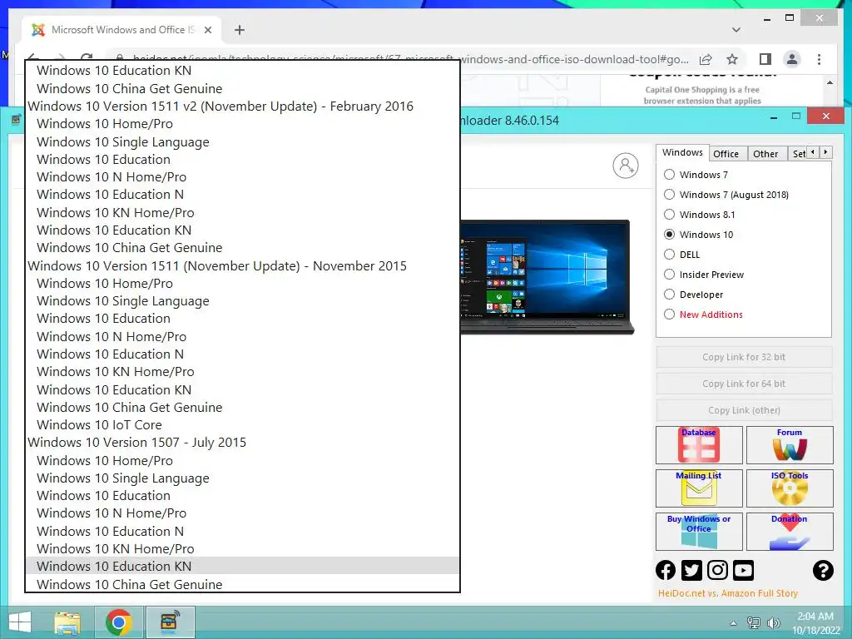852x639 pixels.
Task: Click the help question mark icon
Action: click(823, 570)
